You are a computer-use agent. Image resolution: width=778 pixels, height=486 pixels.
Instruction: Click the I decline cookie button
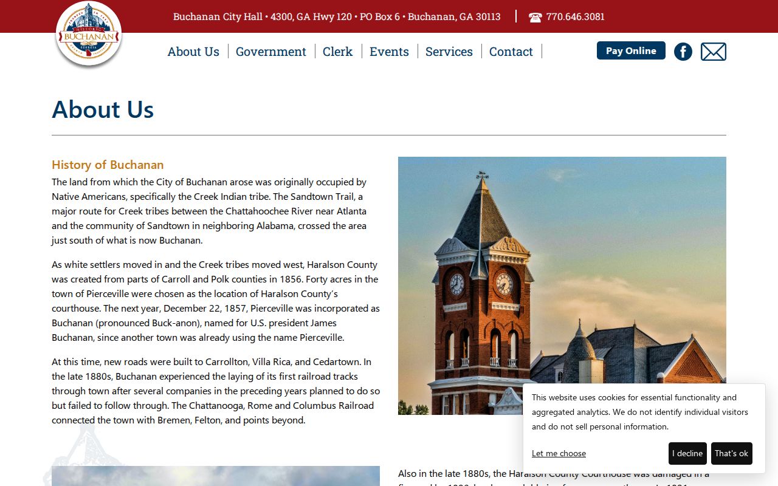tap(687, 453)
